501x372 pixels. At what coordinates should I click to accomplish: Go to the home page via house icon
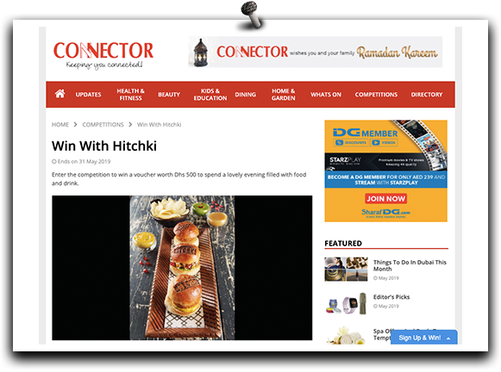[59, 94]
